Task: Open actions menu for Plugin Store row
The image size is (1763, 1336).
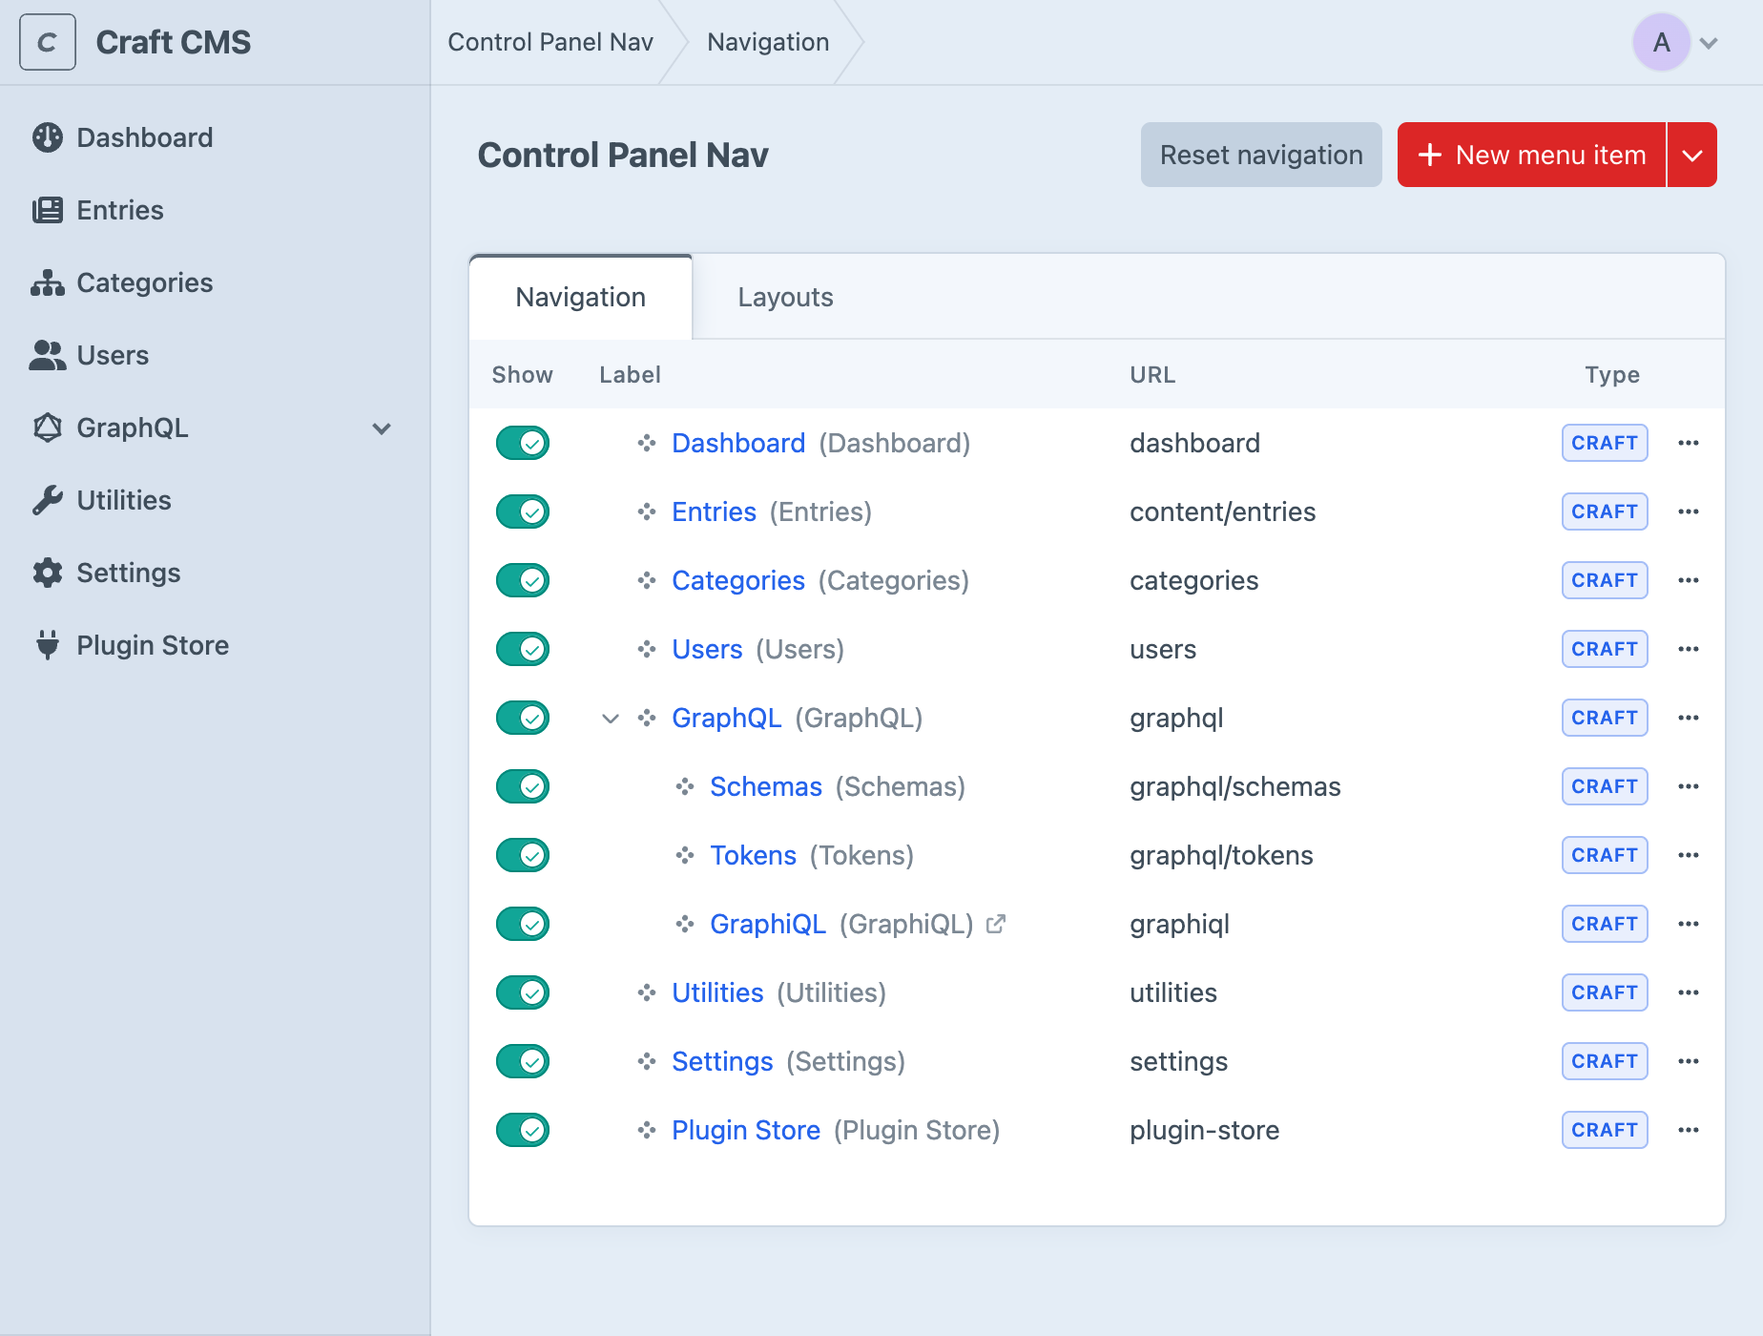Action: click(x=1689, y=1130)
